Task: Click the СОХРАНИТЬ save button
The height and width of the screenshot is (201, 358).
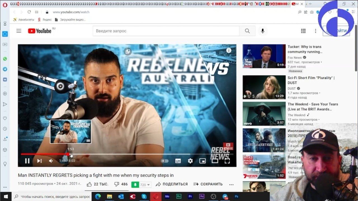Action: pyautogui.click(x=208, y=184)
